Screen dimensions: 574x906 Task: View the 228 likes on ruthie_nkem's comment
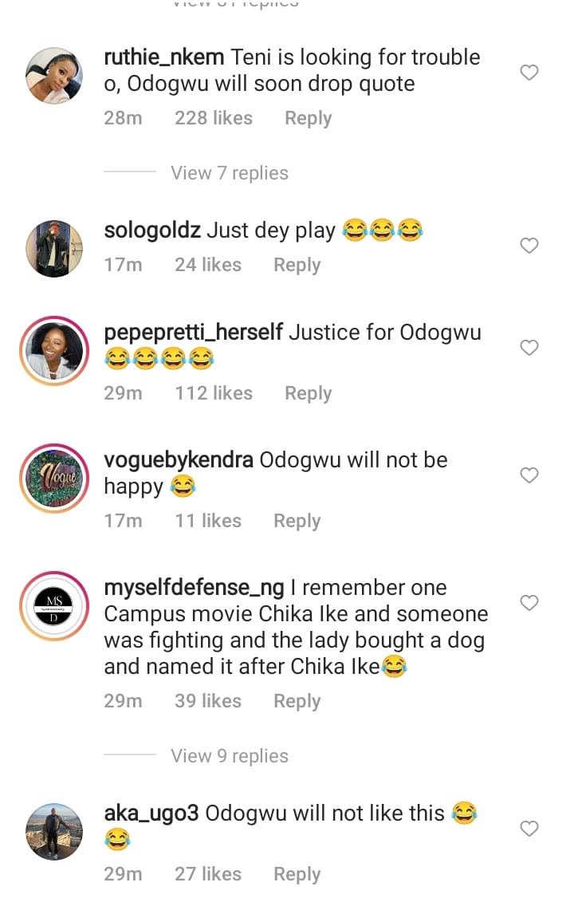click(213, 119)
